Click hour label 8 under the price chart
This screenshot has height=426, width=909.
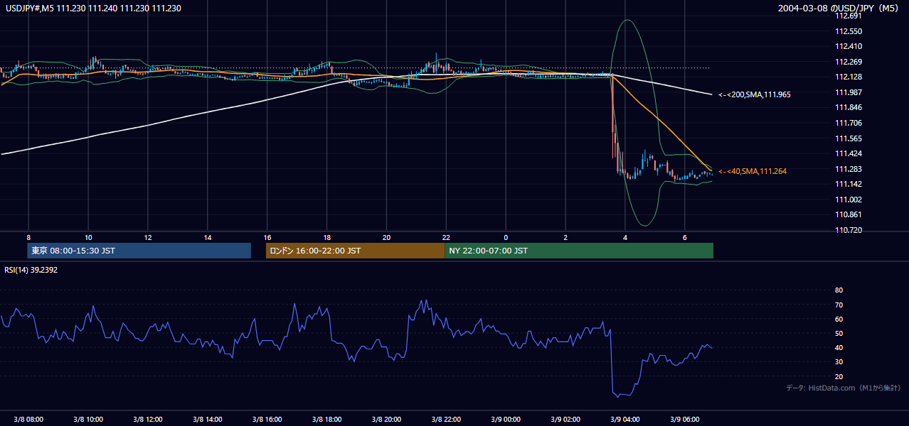28,236
